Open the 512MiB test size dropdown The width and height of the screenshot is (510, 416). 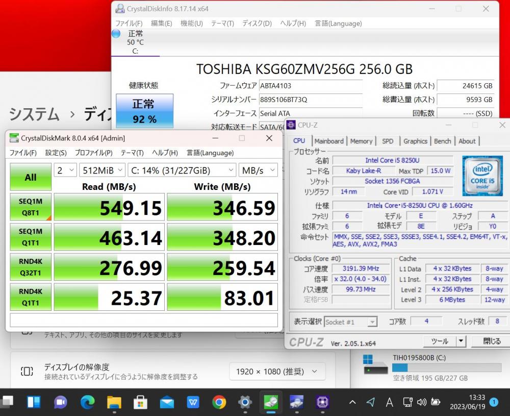[x=103, y=170]
